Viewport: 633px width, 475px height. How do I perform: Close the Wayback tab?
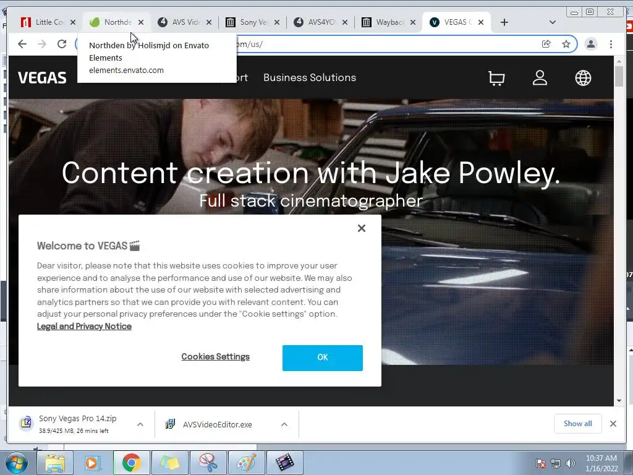pyautogui.click(x=412, y=22)
